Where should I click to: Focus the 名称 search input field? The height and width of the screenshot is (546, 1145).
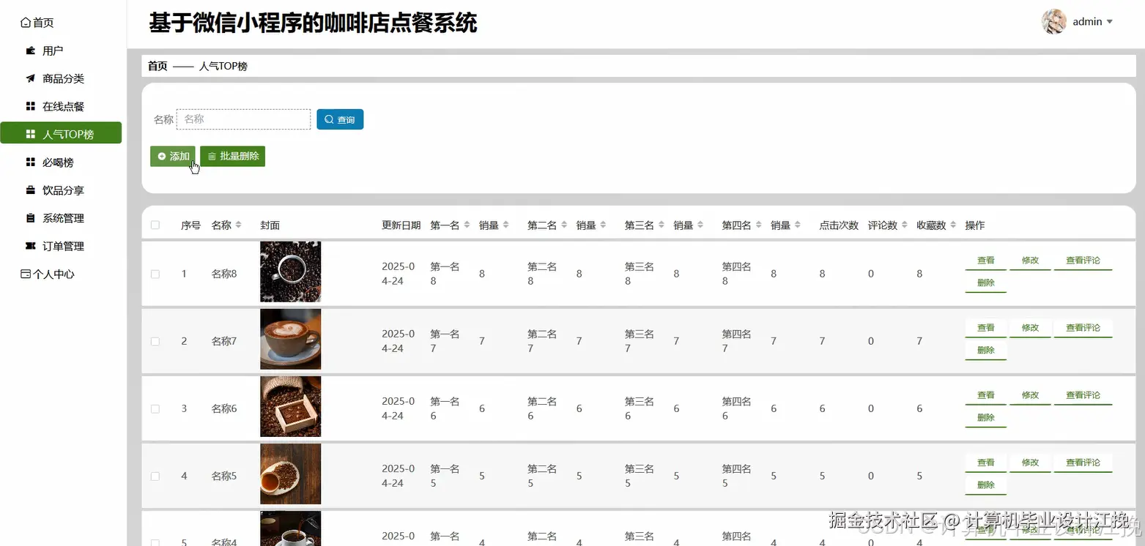tap(243, 119)
